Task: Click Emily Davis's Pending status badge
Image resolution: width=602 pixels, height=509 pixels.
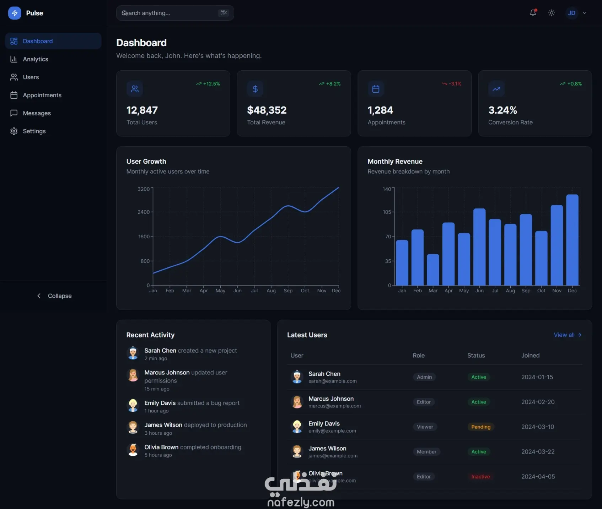Action: (x=481, y=427)
